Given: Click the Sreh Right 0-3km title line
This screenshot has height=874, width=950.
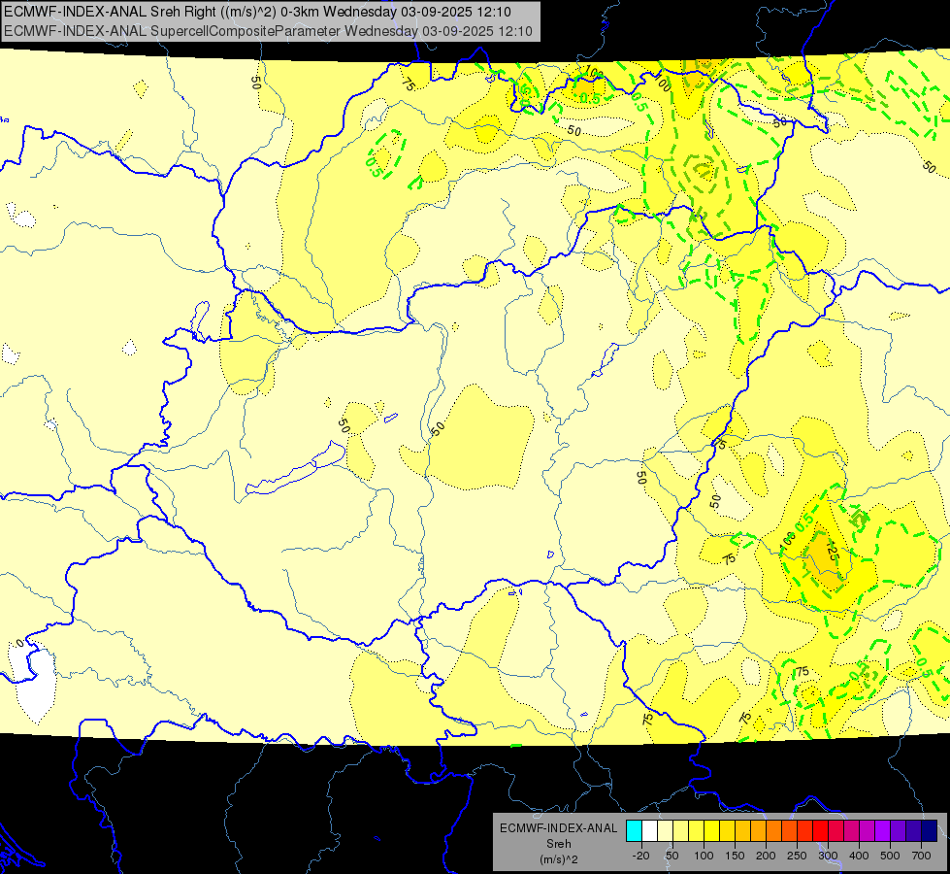Looking at the screenshot, I should [257, 12].
